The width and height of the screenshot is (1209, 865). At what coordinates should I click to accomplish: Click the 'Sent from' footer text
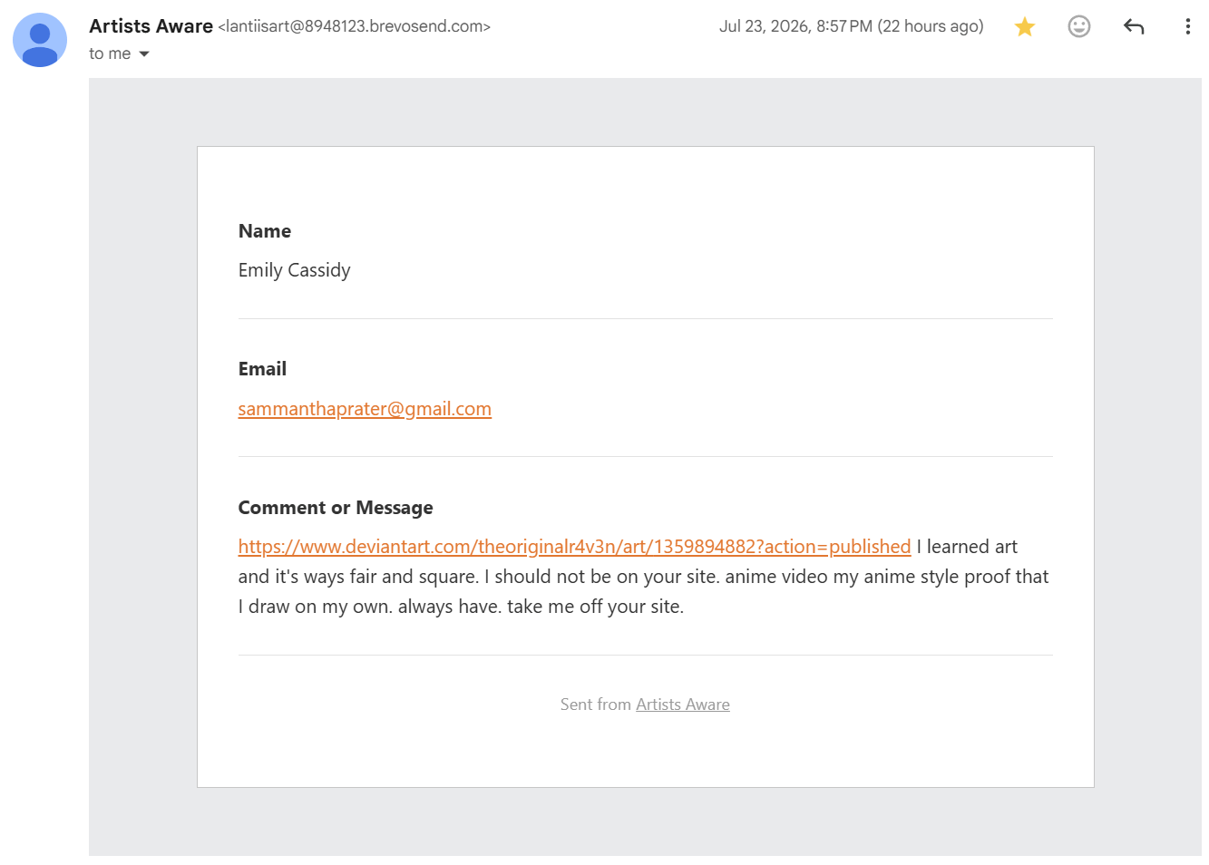click(x=595, y=705)
